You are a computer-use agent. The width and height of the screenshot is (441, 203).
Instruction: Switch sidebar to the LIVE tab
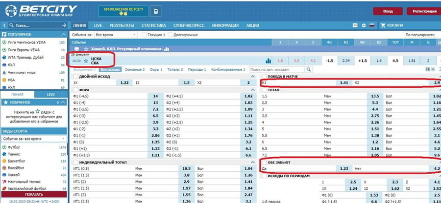pos(51,95)
